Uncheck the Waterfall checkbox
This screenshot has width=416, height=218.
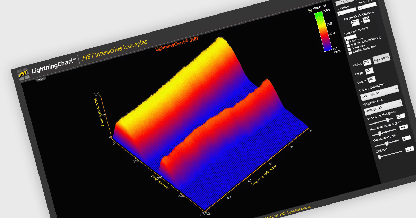[310, 10]
